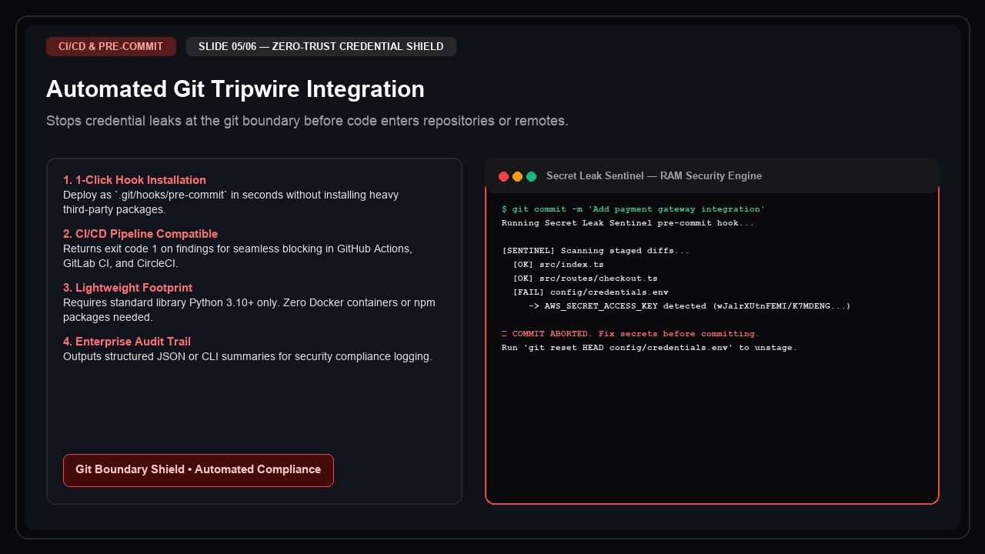Select the '3. Lightweight Footprint' heading
This screenshot has width=985, height=554.
click(x=128, y=288)
